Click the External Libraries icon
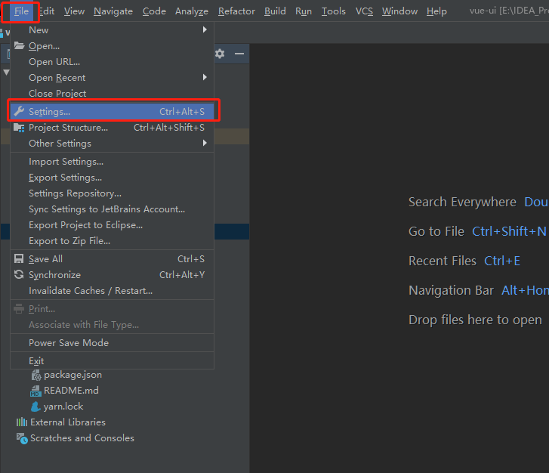The height and width of the screenshot is (473, 549). 22,422
